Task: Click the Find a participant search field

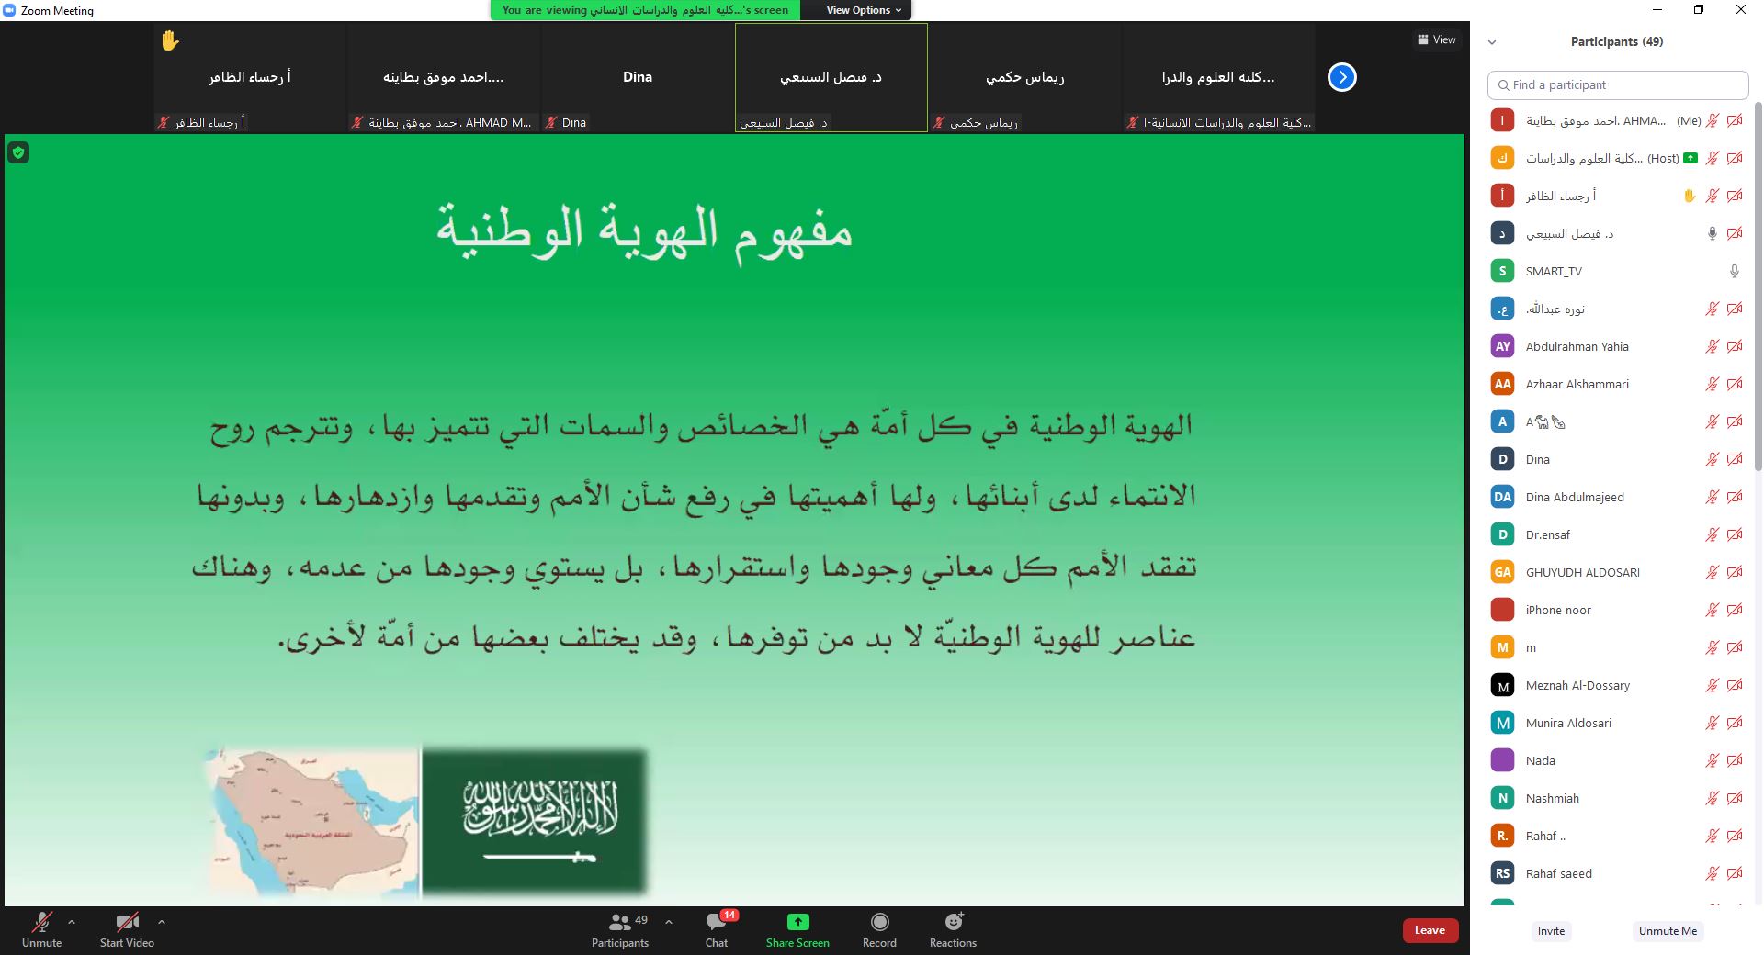Action: 1617,84
